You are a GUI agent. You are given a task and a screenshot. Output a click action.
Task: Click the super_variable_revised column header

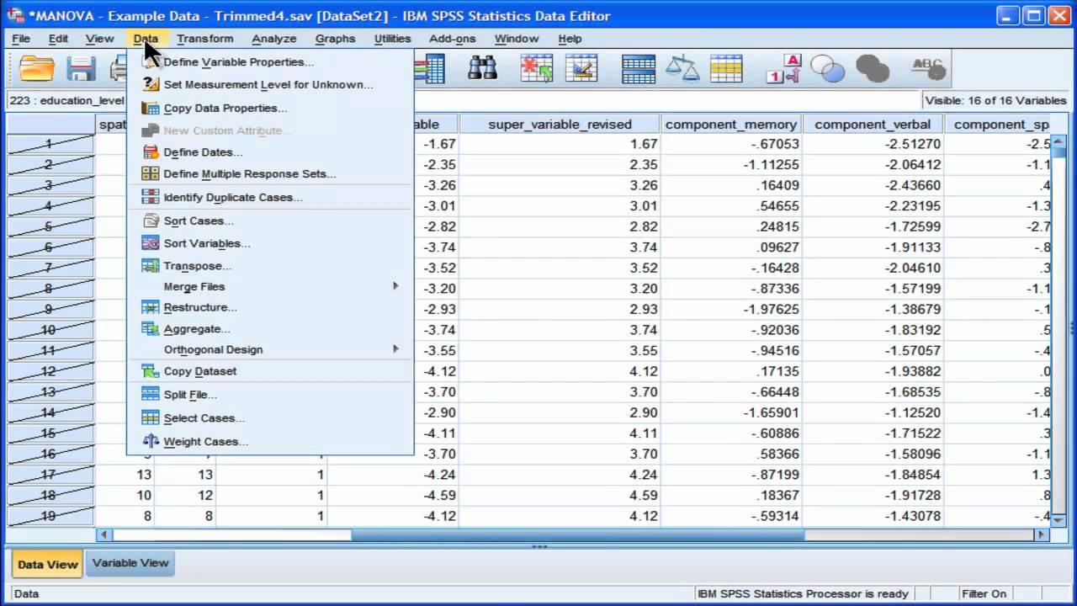coord(560,125)
